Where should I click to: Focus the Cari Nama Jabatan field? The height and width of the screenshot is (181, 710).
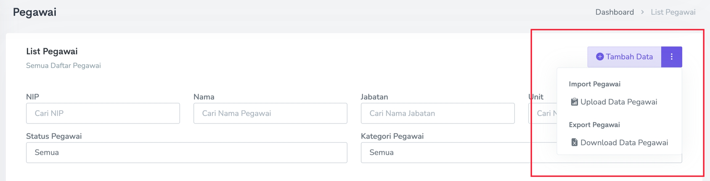[438, 114]
